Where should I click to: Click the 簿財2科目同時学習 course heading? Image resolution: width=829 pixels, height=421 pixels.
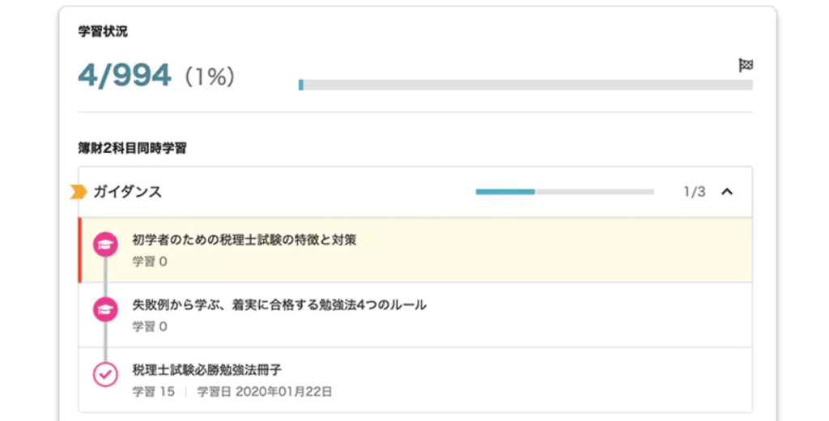(x=133, y=147)
